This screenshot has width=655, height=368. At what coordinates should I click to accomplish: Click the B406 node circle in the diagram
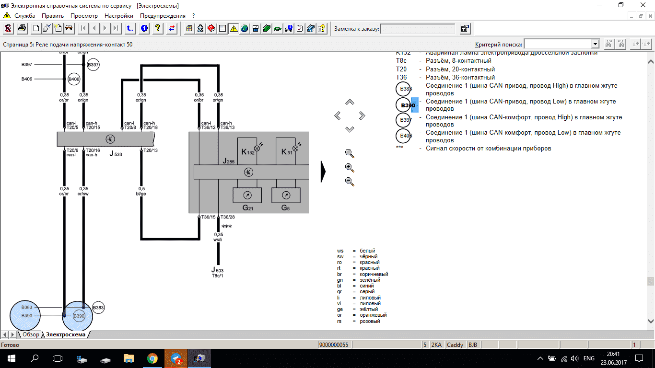click(x=74, y=79)
